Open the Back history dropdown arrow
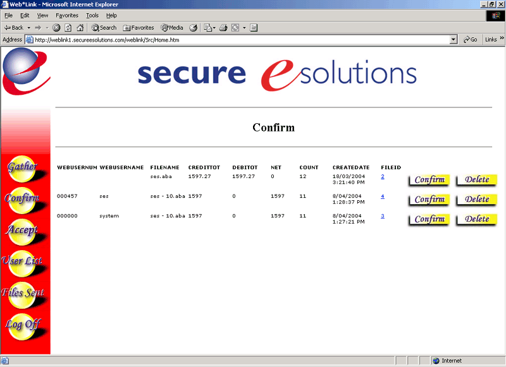This screenshot has height=367, width=506. pyautogui.click(x=28, y=28)
